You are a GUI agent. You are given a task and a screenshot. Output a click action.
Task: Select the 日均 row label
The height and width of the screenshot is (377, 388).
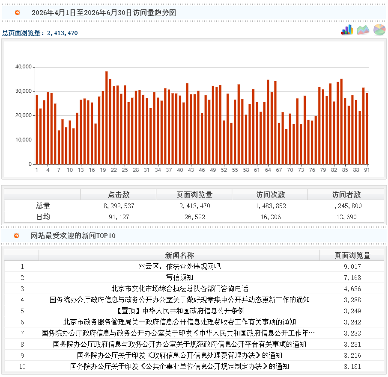43,217
